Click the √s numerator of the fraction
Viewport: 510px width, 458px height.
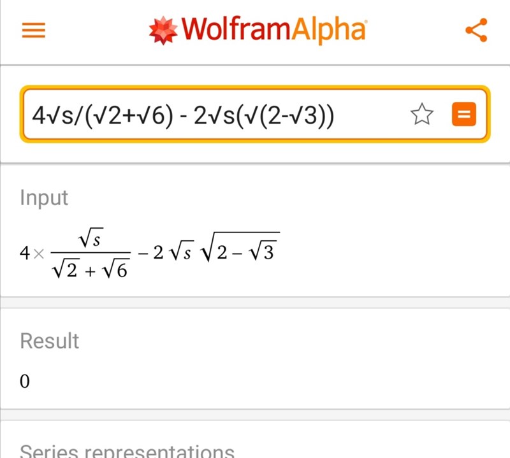pos(91,240)
